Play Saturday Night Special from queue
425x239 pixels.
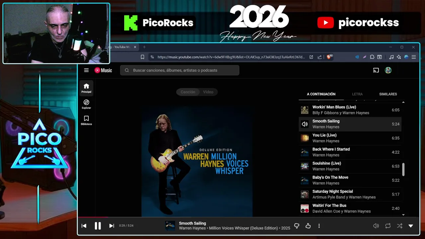tap(350, 194)
